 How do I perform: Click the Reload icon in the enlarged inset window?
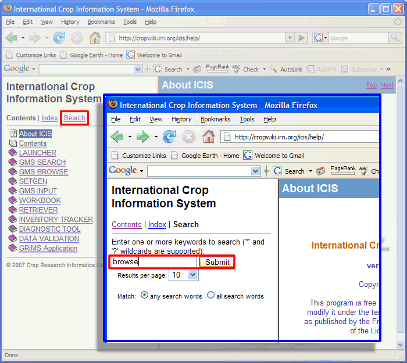pyautogui.click(x=169, y=136)
